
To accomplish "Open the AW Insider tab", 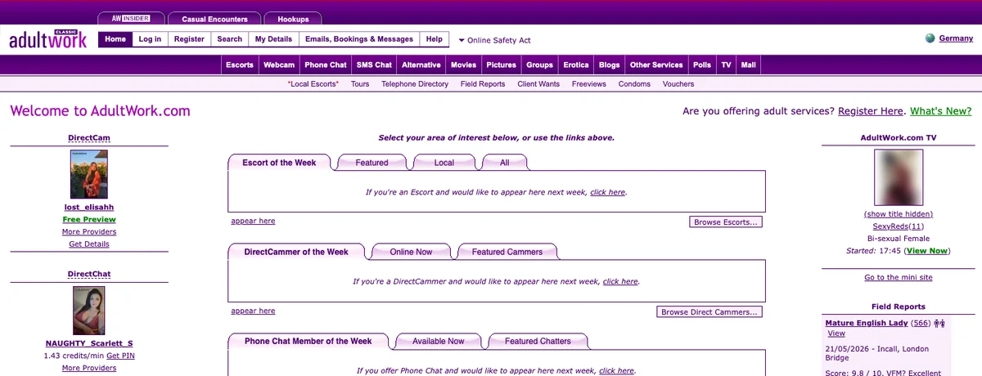I will pyautogui.click(x=132, y=18).
